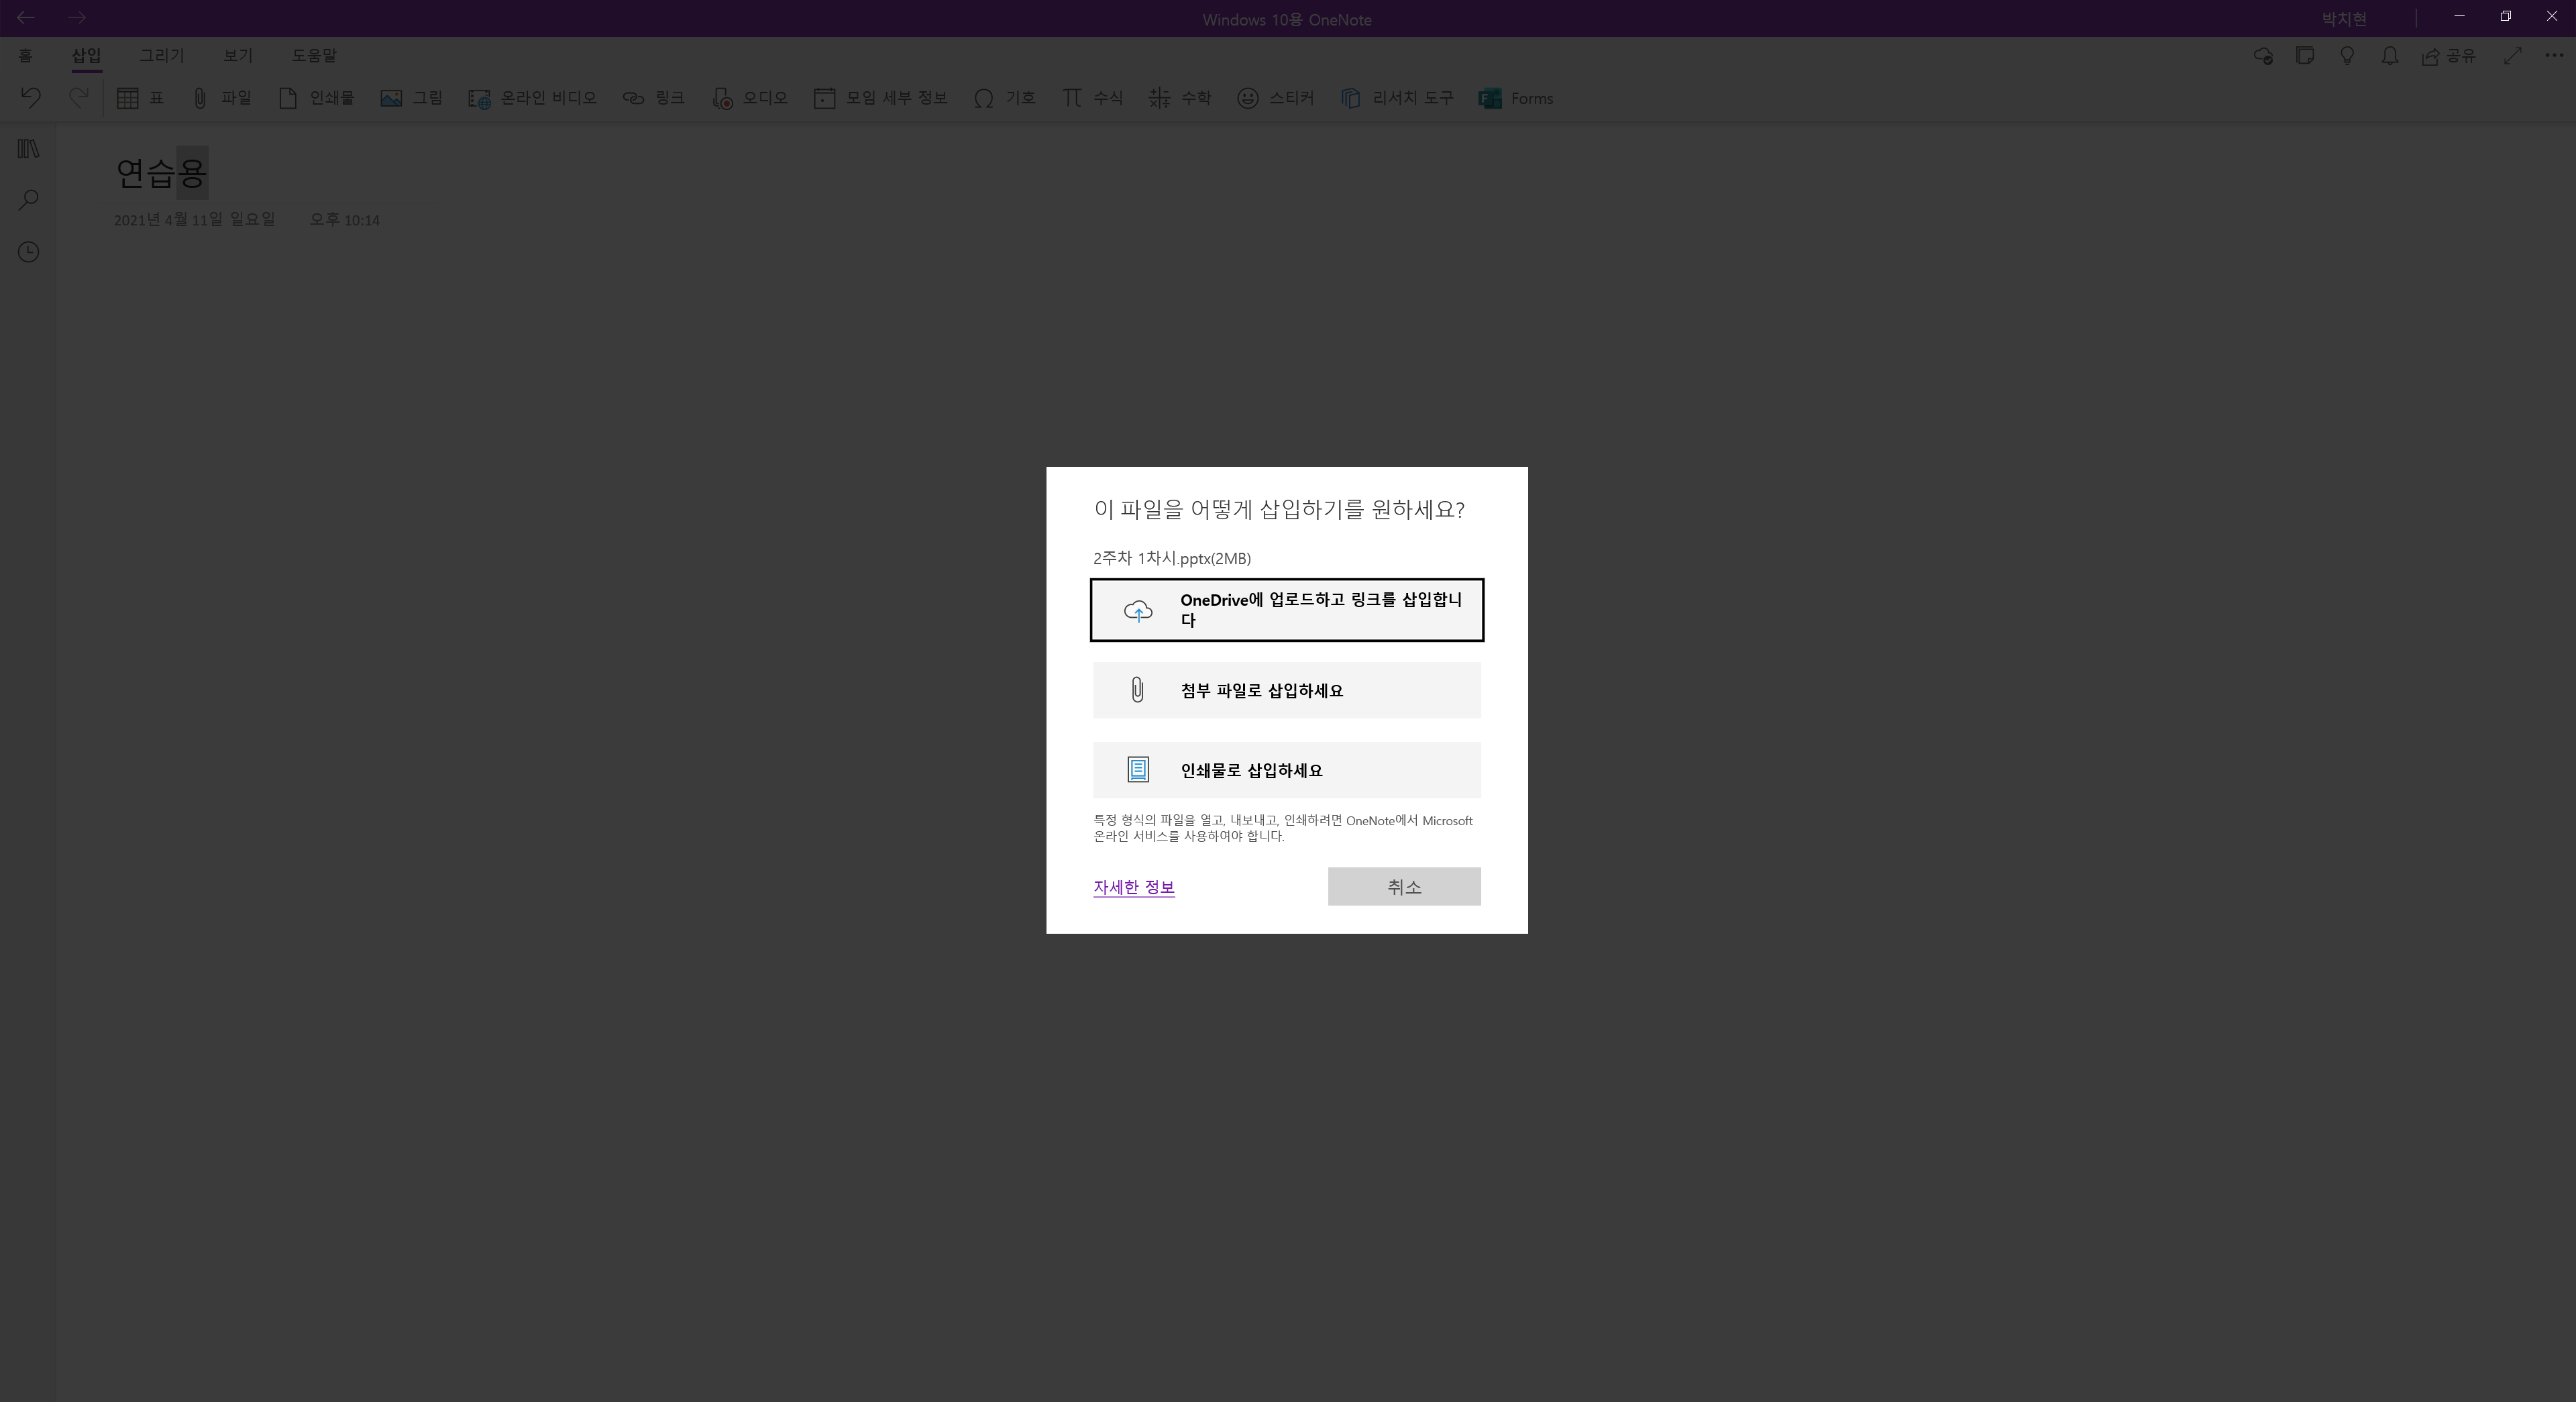Viewport: 2576px width, 1402px height.
Task: Click the 온라인 비디오 icon
Action: [x=479, y=98]
